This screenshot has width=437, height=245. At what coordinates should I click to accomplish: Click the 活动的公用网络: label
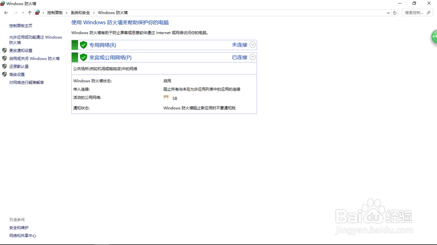click(x=87, y=98)
